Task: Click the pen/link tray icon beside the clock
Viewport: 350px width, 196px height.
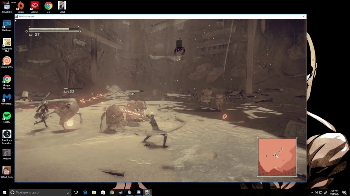Action: [x=326, y=192]
